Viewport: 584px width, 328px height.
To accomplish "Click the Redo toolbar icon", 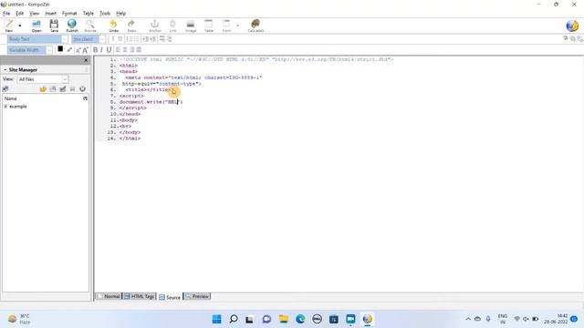I will tap(131, 26).
